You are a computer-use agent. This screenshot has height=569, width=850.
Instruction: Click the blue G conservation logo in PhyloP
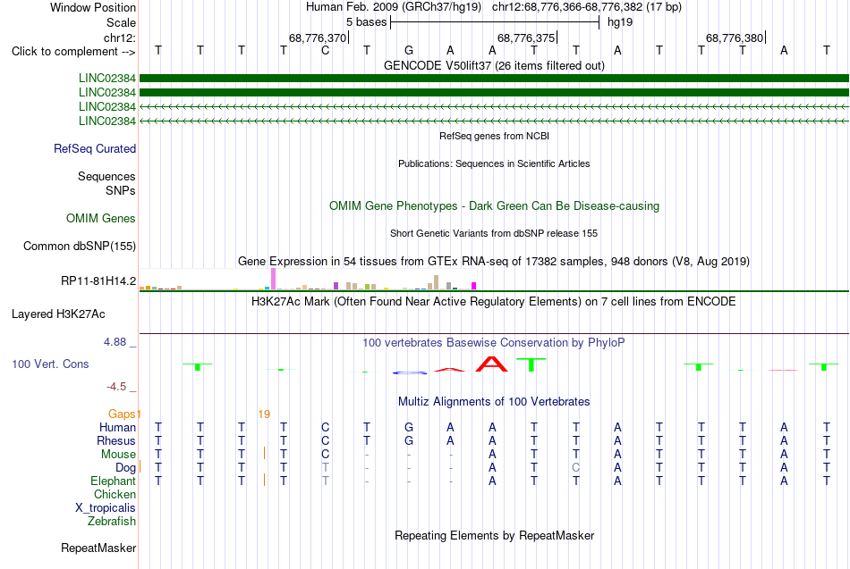[x=409, y=372]
